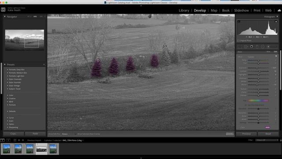
Task: Switch to Grid view icon in filmstrip bar
Action: pos(15,140)
